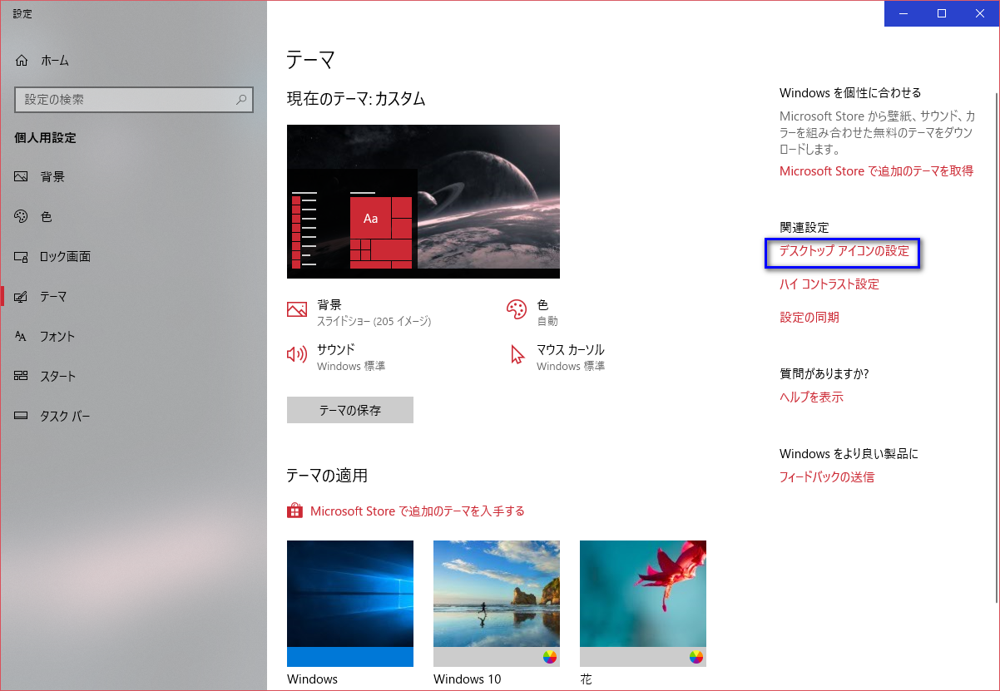1000x691 pixels.
Task: Go to the Fonts (フォント) sidebar section
Action: [x=57, y=337]
